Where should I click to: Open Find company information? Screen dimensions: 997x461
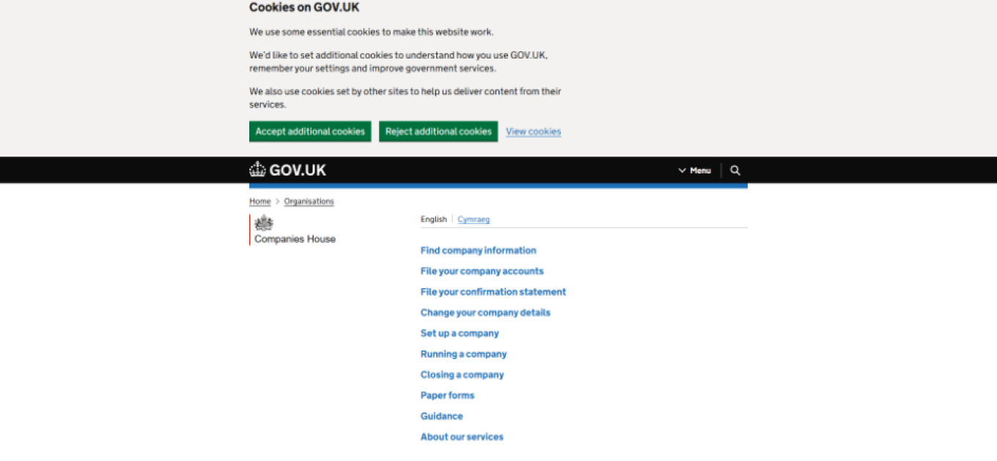478,250
